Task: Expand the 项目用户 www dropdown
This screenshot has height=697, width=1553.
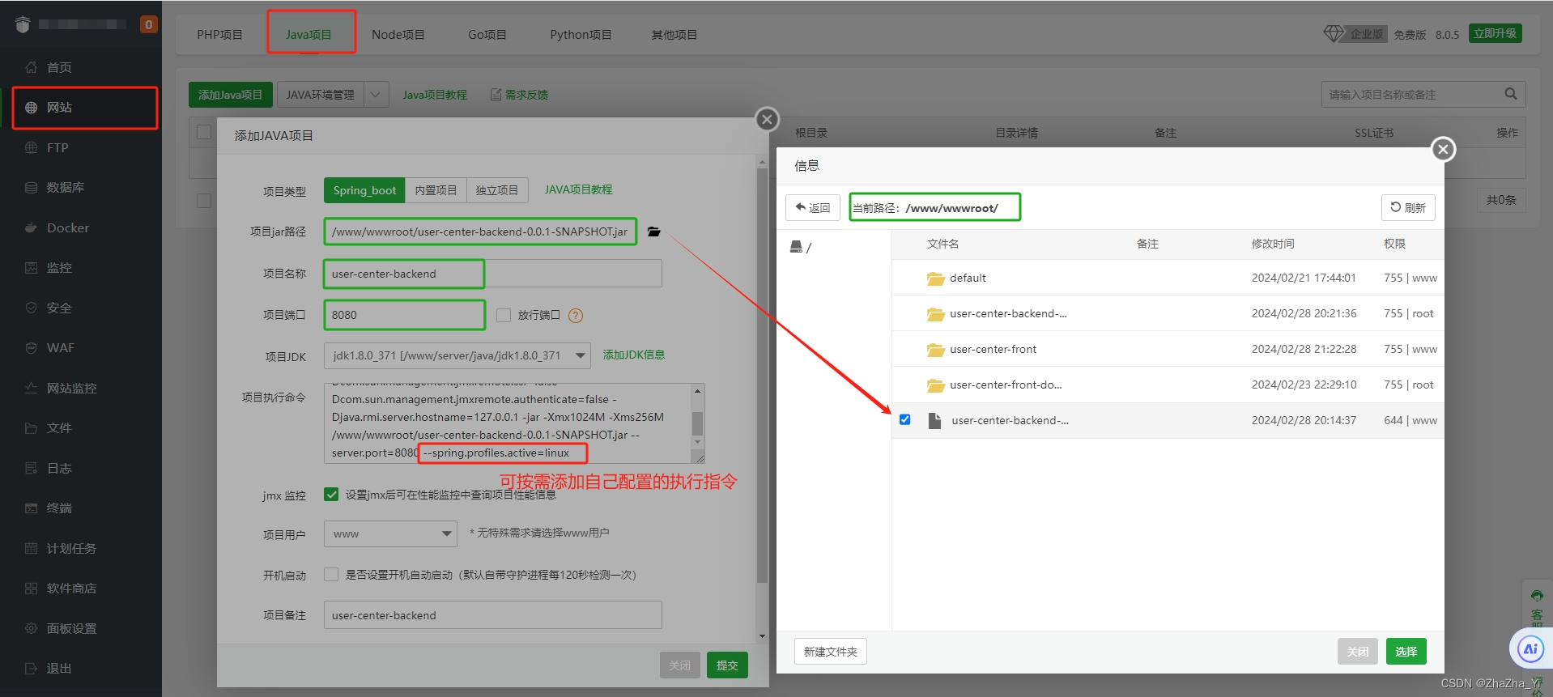Action: (392, 533)
